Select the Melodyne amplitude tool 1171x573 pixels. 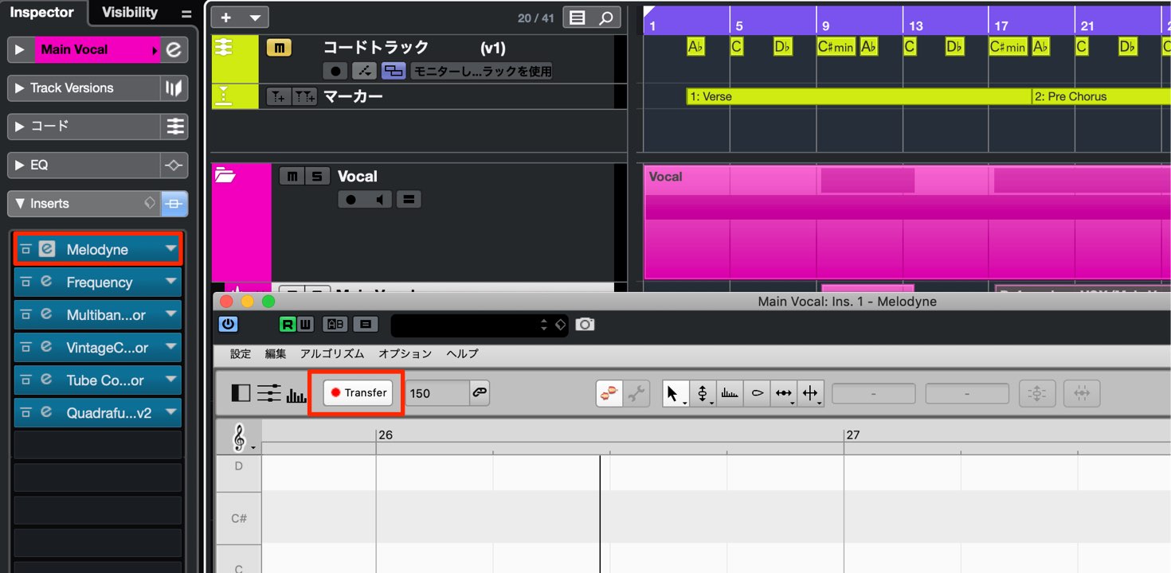pos(757,393)
